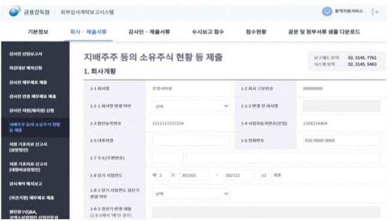This screenshot has height=221, width=392.
Task: Click the end period field 202512
Action: (x=239, y=175)
